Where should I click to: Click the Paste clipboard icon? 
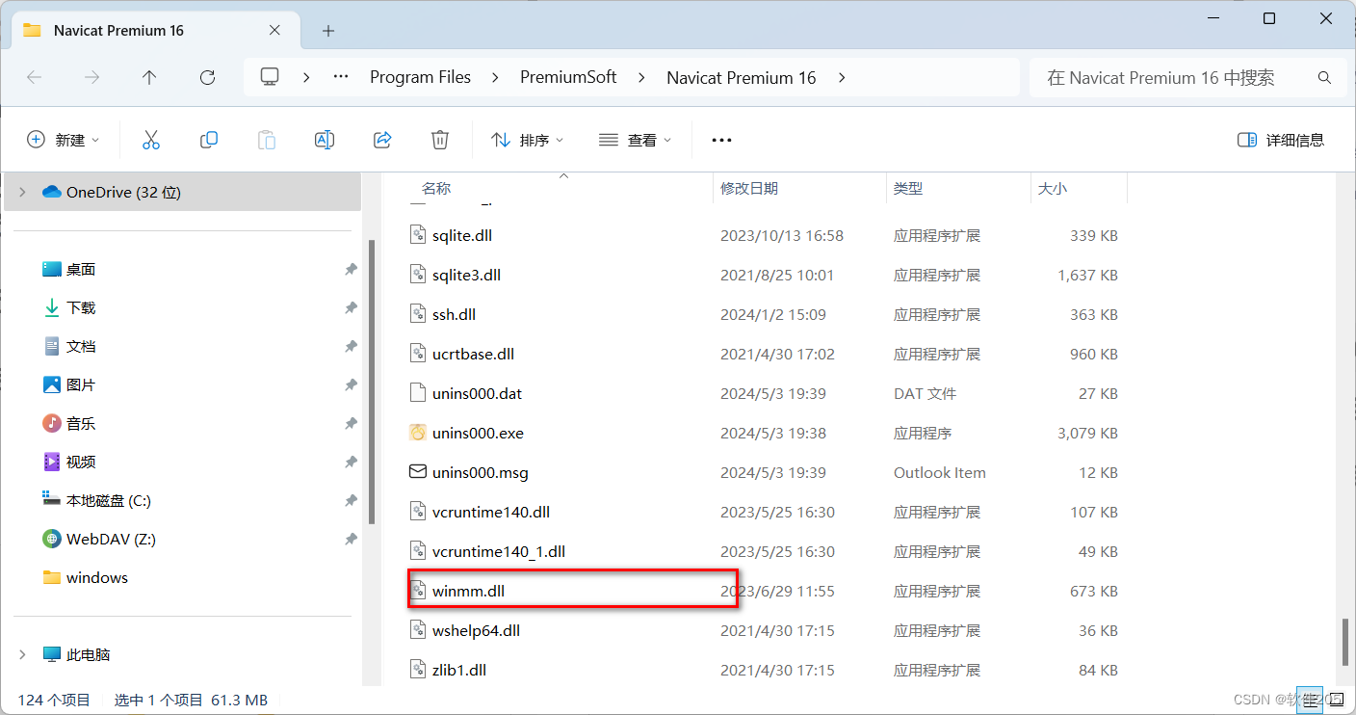tap(267, 140)
